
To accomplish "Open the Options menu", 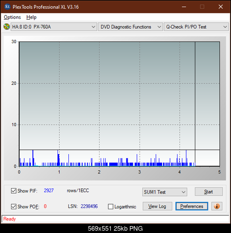I will [x=12, y=17].
